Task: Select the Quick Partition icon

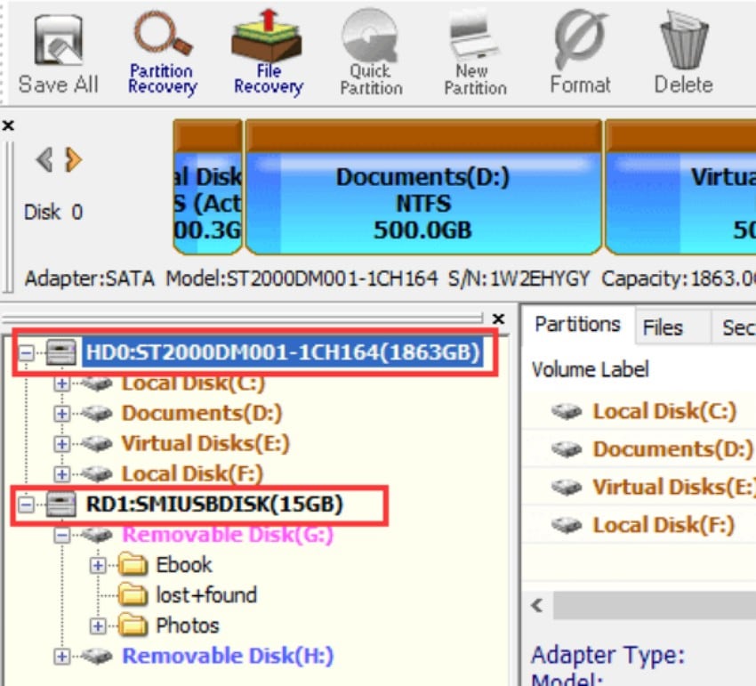Action: click(370, 40)
